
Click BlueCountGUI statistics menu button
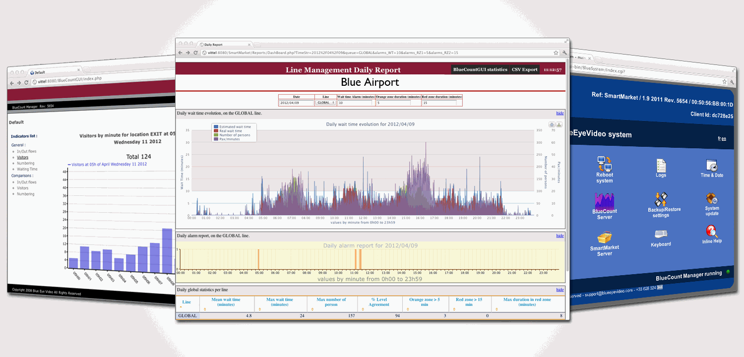point(480,69)
